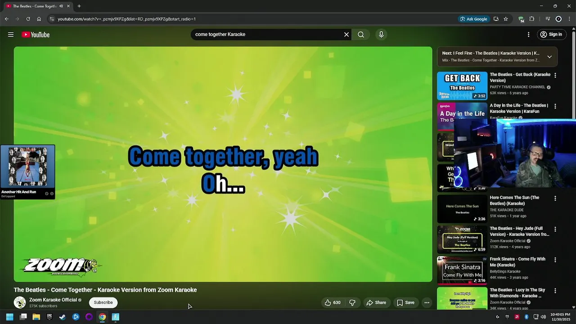Start voice search with microphone

point(381,35)
